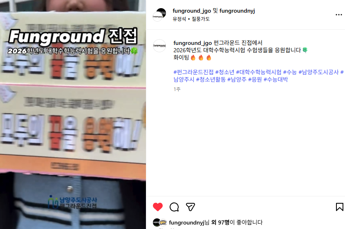Open fungroundnyj username in post header
345x229 pixels.
[x=237, y=11]
